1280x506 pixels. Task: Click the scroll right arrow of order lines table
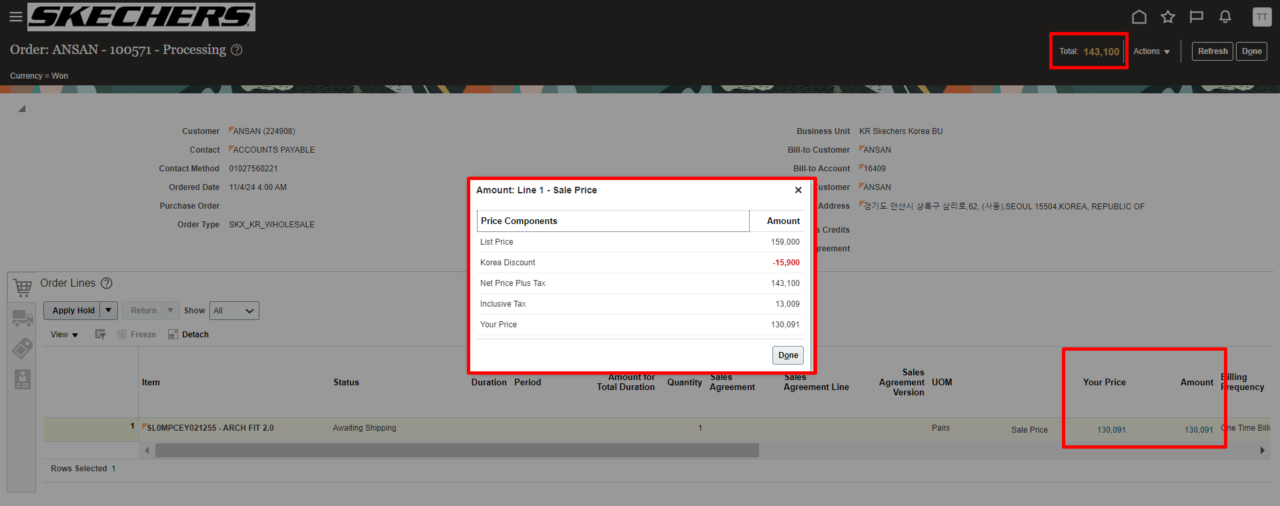pos(1262,451)
